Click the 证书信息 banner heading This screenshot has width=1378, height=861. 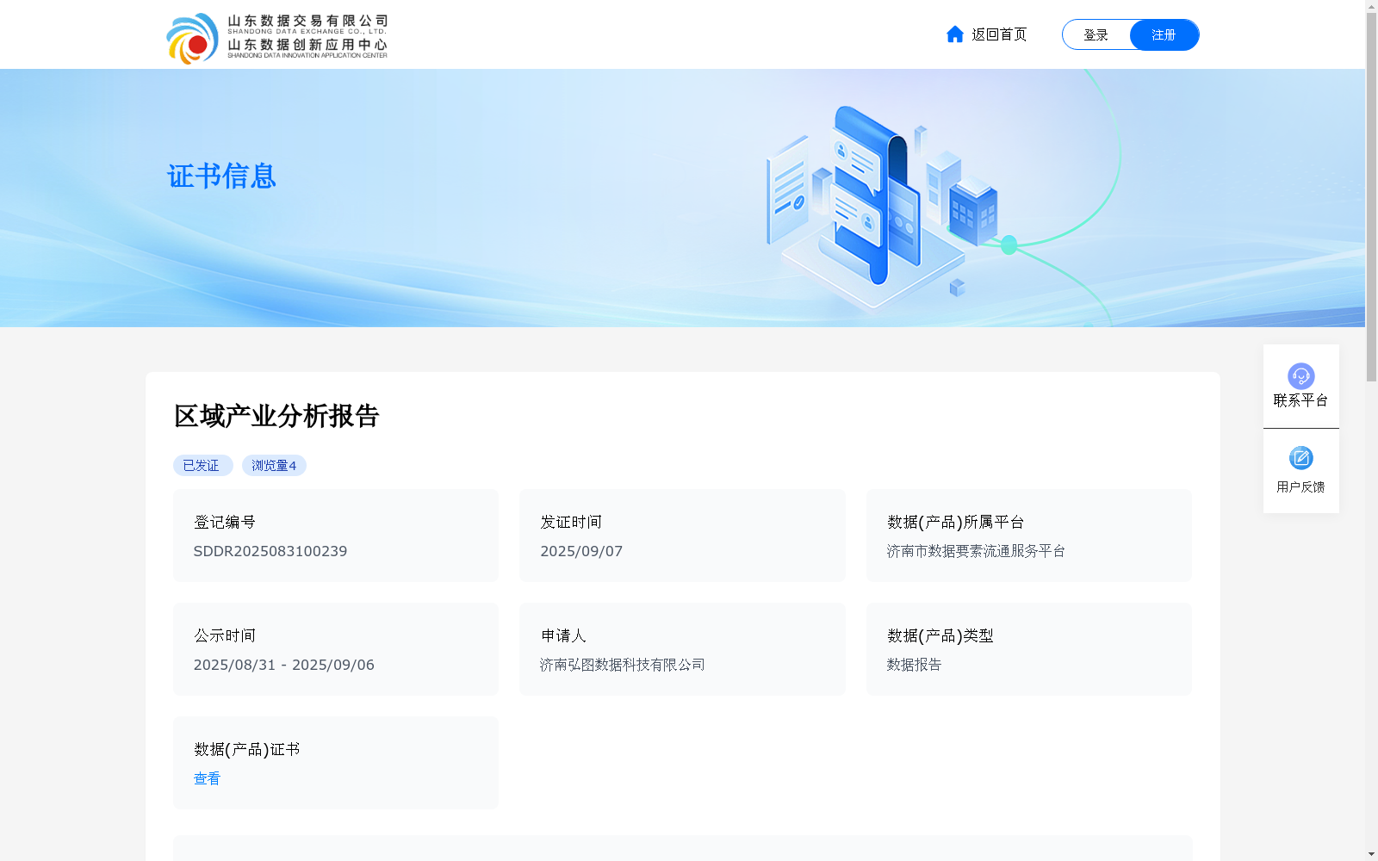tap(221, 176)
